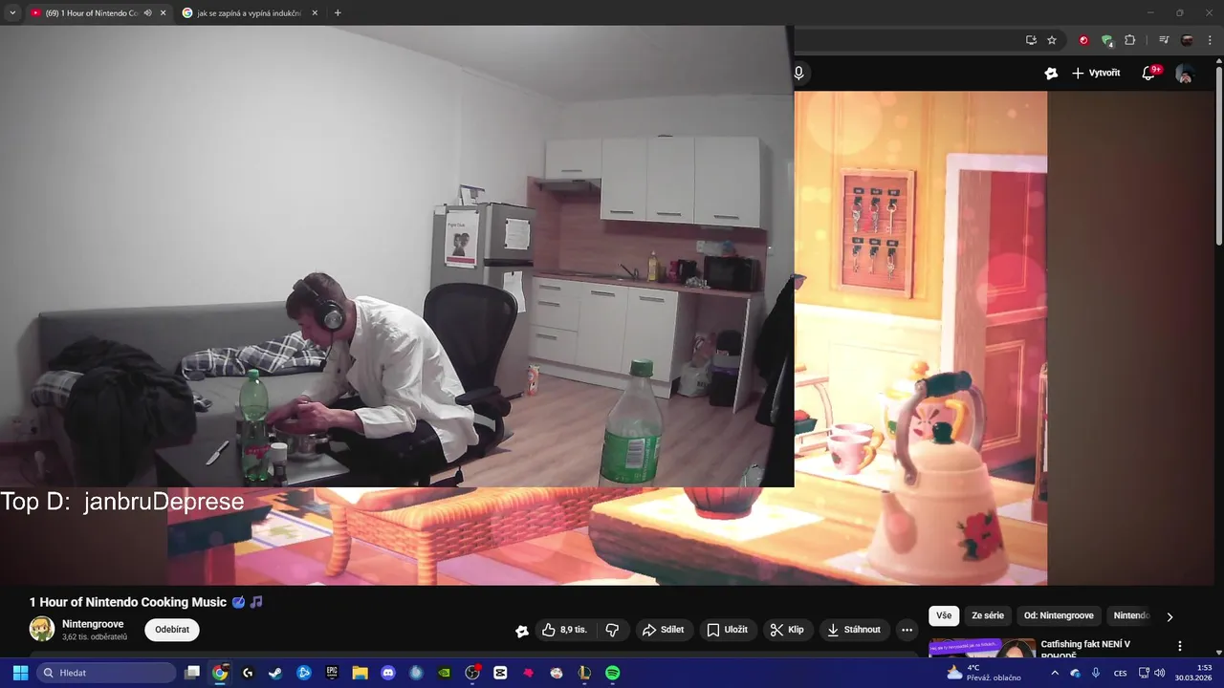The image size is (1224, 688).
Task: Click the Chrome taskbar icon
Action: pyautogui.click(x=220, y=673)
